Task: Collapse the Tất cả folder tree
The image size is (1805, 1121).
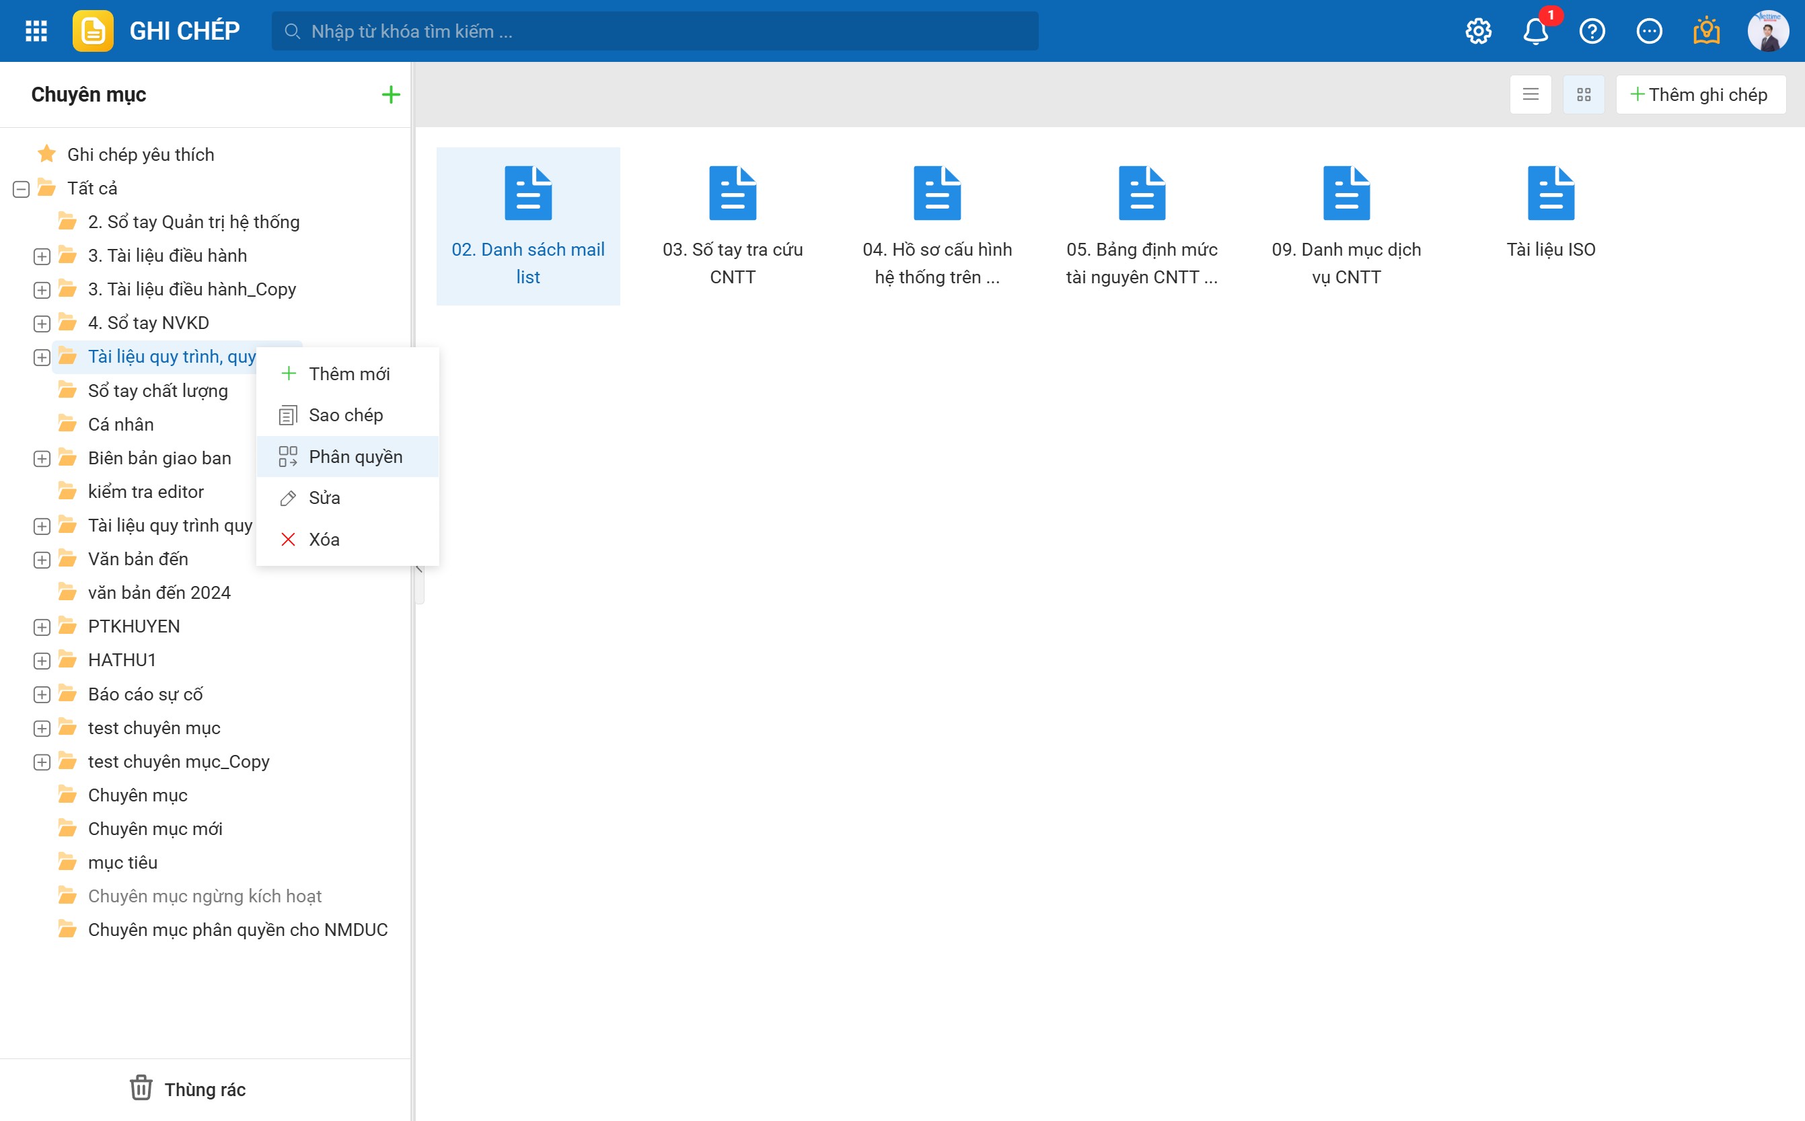Action: pos(22,189)
